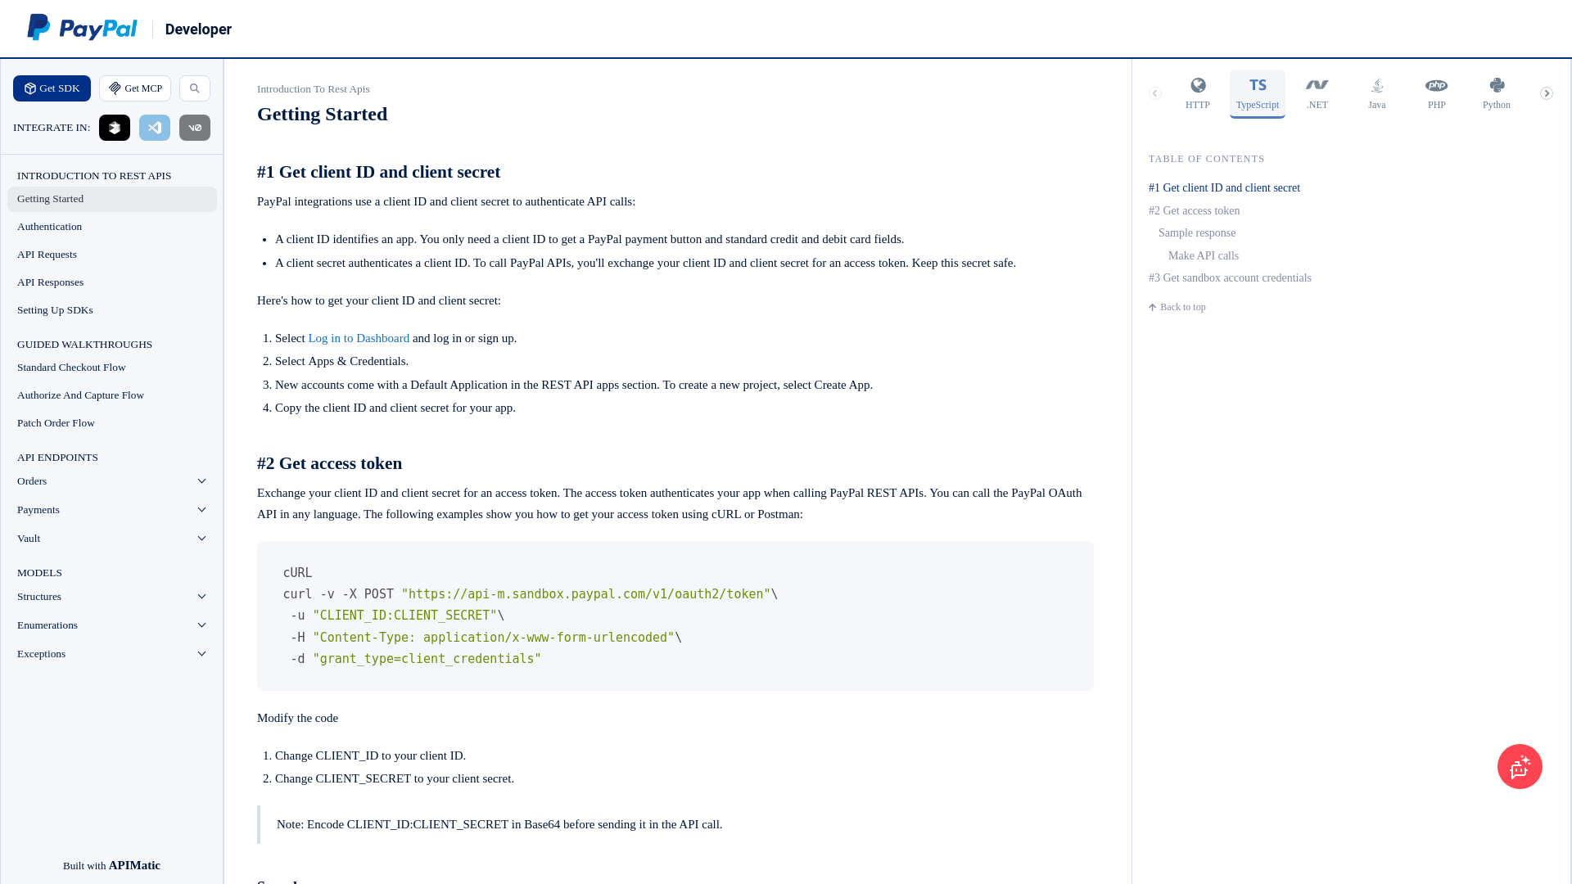Click the oauth2 token URL string
The image size is (1572, 884).
(x=585, y=594)
